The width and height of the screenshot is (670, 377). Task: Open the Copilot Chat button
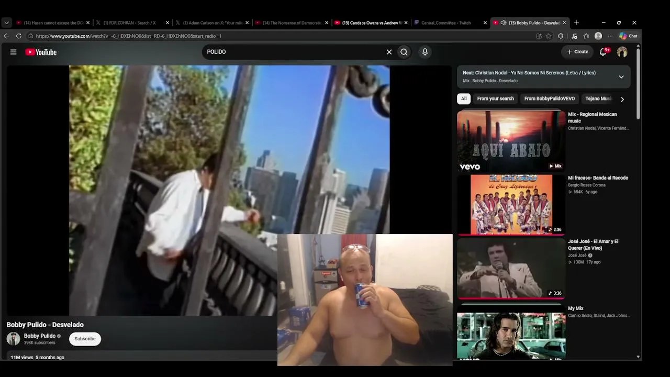coord(628,36)
